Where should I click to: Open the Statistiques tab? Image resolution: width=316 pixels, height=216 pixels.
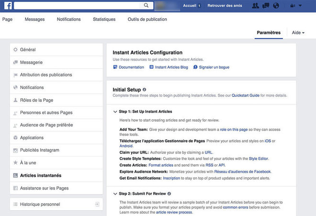click(x=104, y=19)
